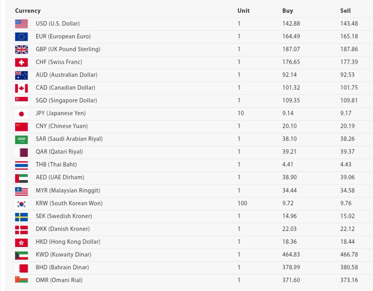The width and height of the screenshot is (373, 291).
Task: Select the CNY (Chinese Yuan) row label
Action: point(62,126)
